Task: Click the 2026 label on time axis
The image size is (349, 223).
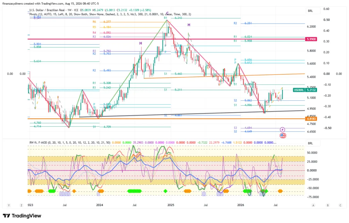Action: click(241, 205)
